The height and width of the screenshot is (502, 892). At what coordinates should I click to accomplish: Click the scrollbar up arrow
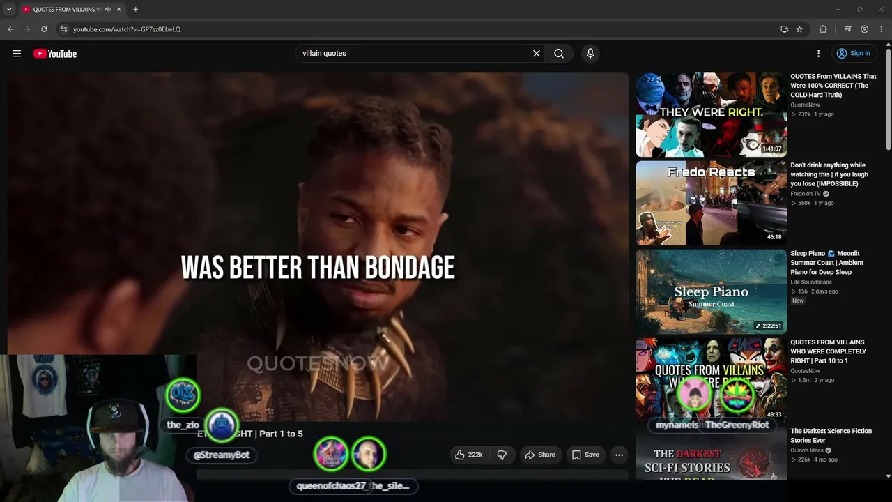pos(889,45)
